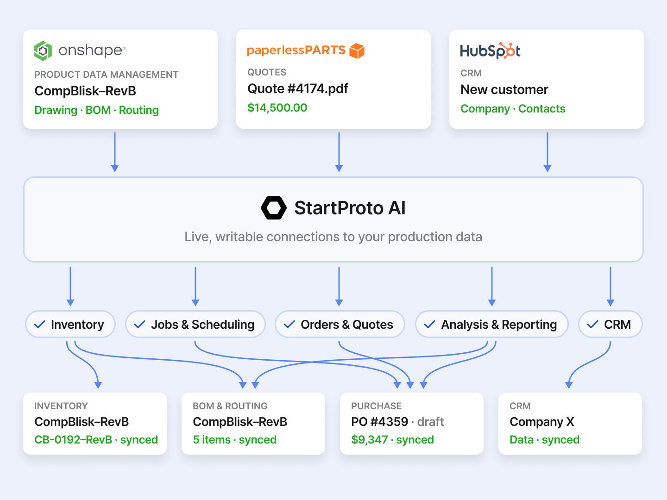Click the INVENTORY card label
The image size is (667, 500).
point(61,406)
